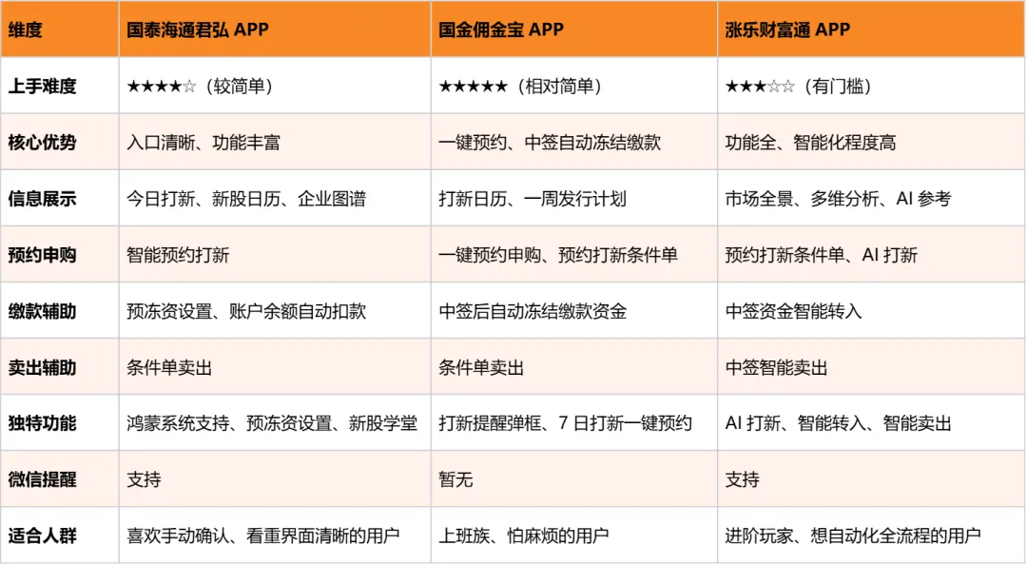Click the five-star 相对简单 rating cell

coord(574,86)
